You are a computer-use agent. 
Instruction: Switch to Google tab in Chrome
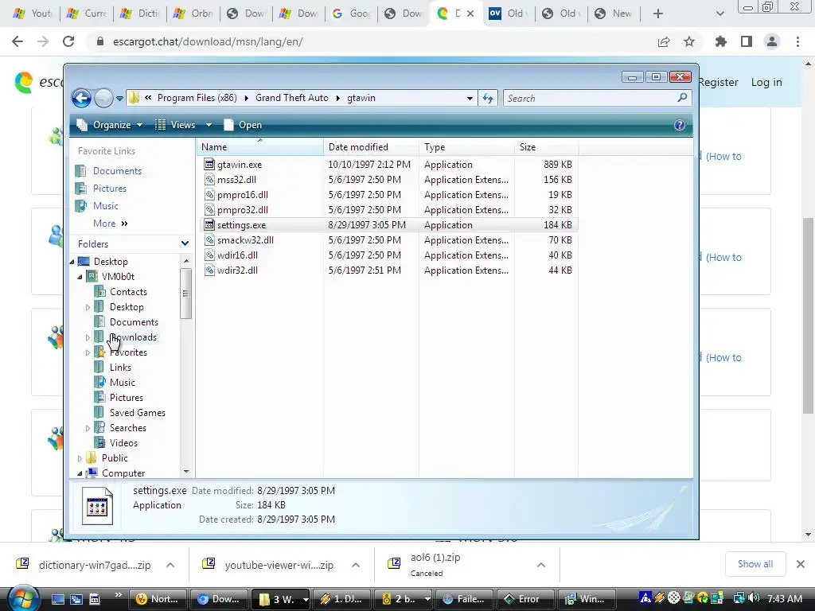click(x=351, y=14)
